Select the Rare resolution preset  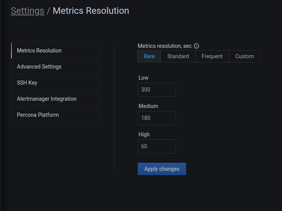coord(149,56)
